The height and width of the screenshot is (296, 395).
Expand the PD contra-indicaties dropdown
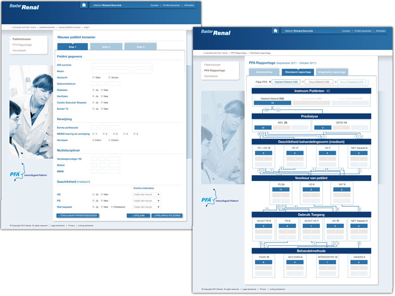coord(147,201)
